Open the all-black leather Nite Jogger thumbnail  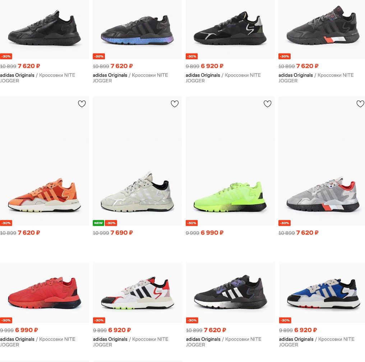(x=45, y=29)
